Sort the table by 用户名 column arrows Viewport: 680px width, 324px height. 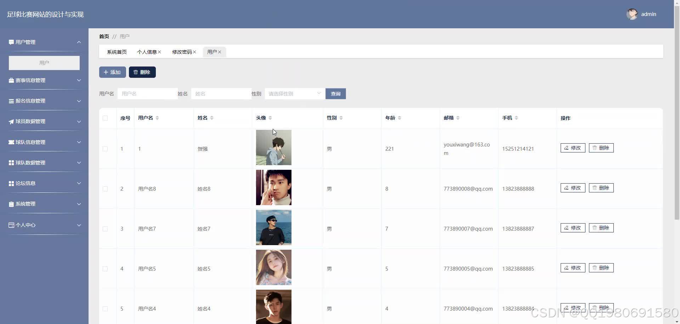[x=157, y=118]
